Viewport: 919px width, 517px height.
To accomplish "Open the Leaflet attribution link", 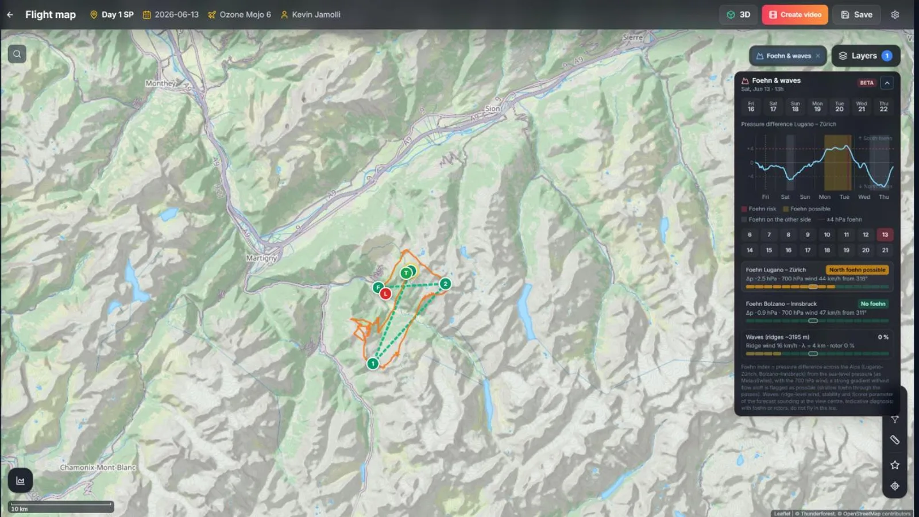I will click(782, 514).
